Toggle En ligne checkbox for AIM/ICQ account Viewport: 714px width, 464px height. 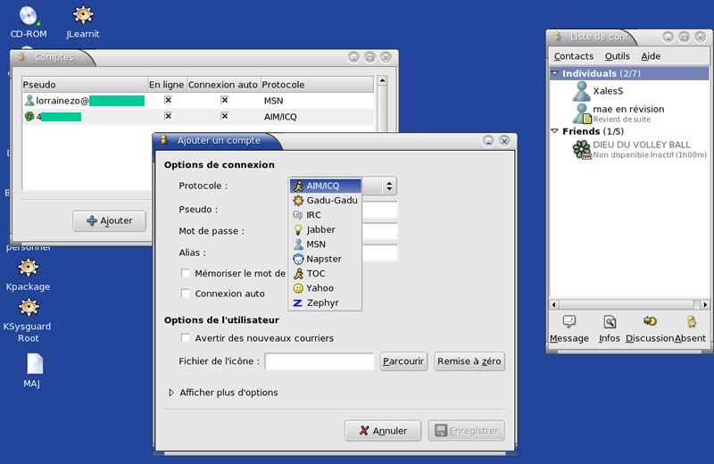[168, 116]
